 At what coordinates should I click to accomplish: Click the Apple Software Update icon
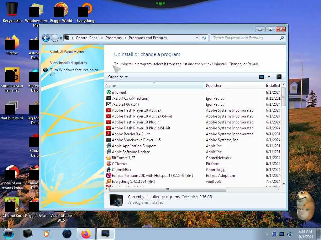109,152
